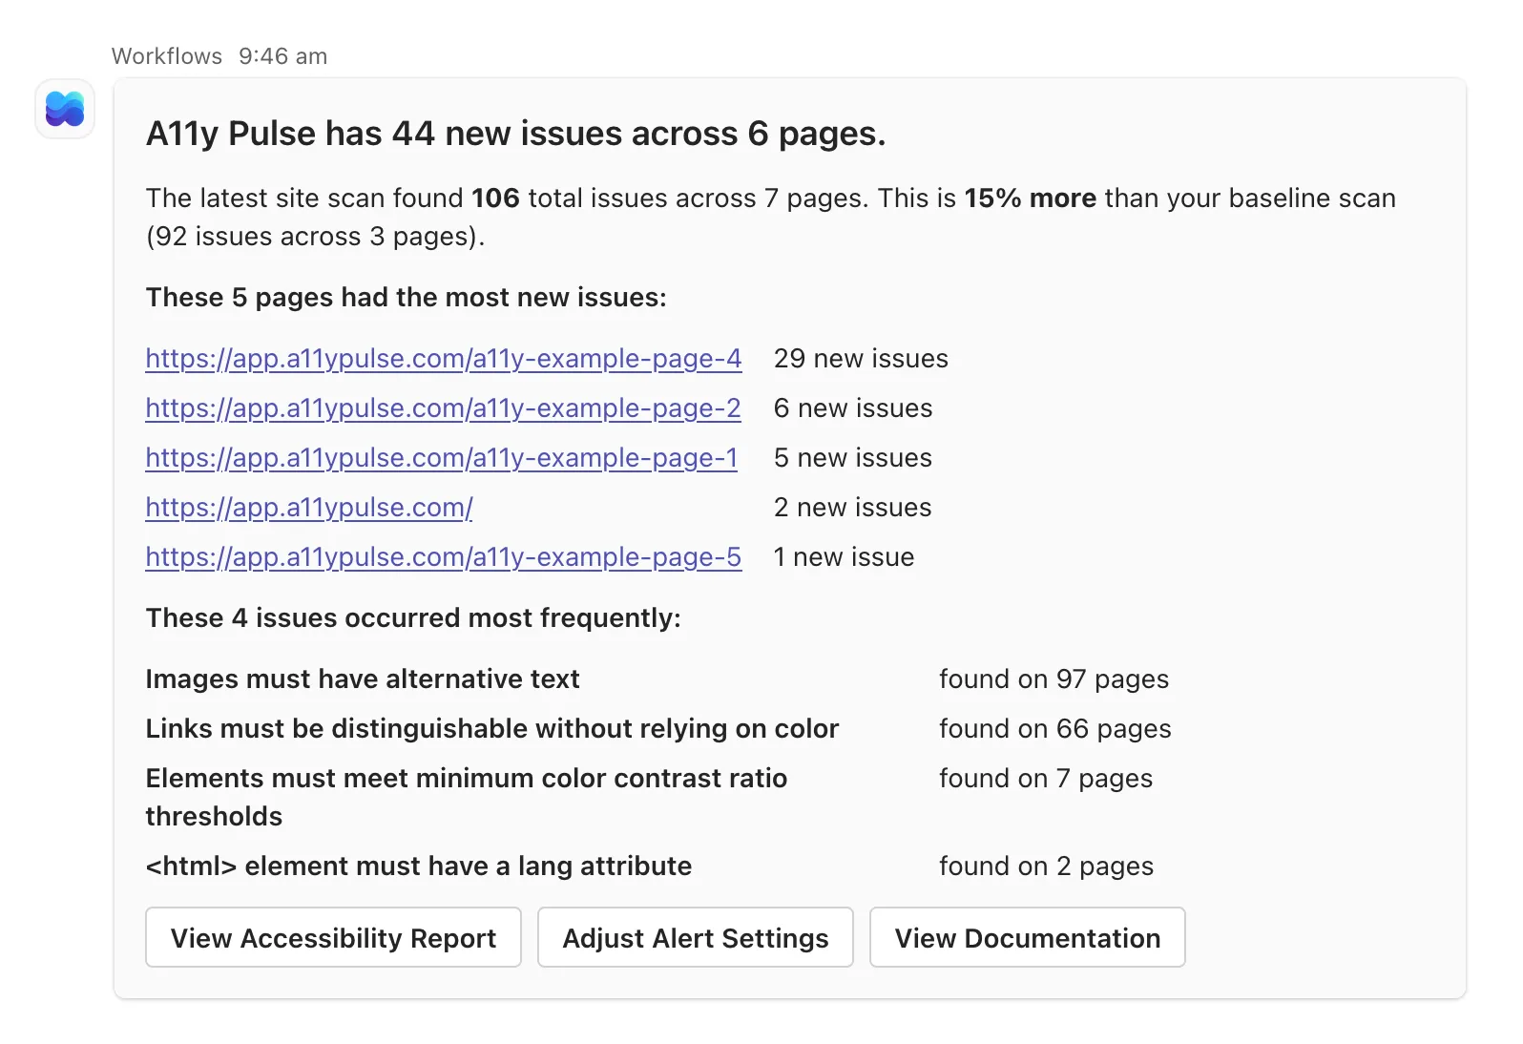Click '<html> element must have a lang attribute'

coord(419,866)
